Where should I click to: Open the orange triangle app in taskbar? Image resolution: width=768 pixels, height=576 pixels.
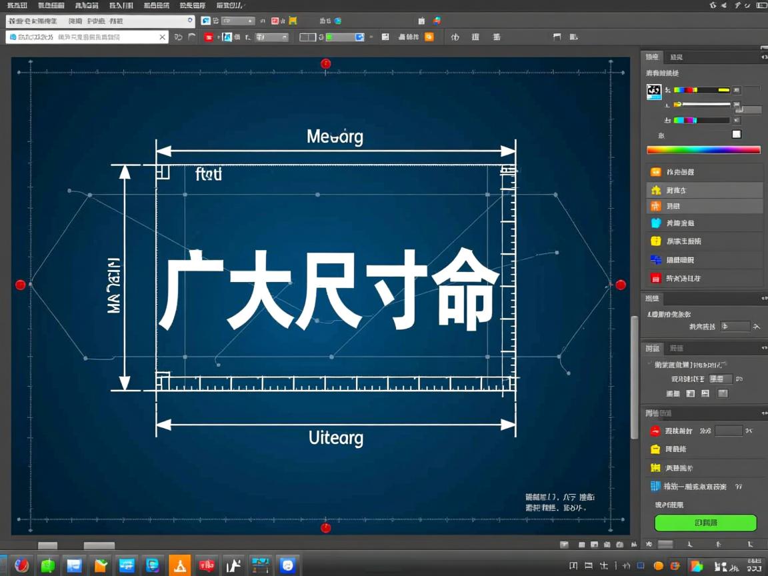[180, 565]
